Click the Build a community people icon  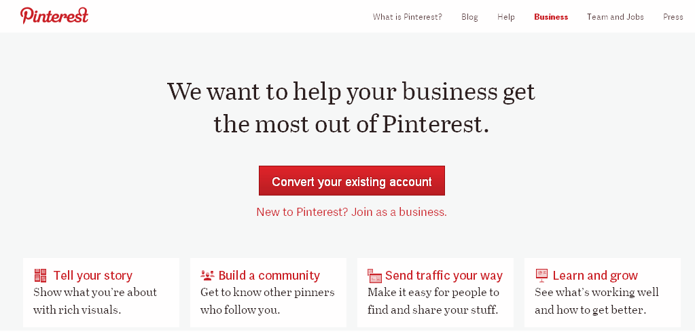(207, 276)
